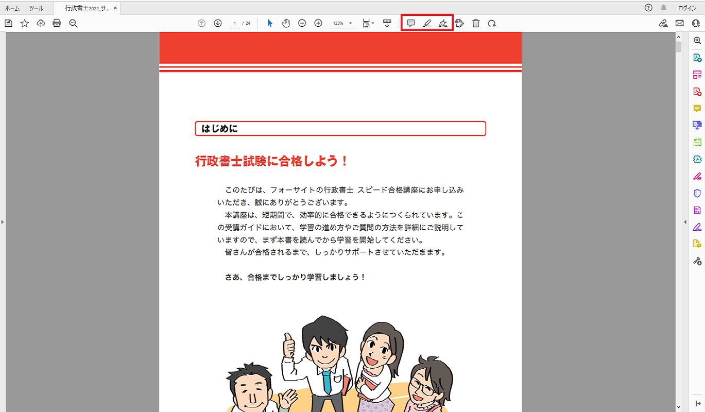Open the share with others person icon

[696, 23]
